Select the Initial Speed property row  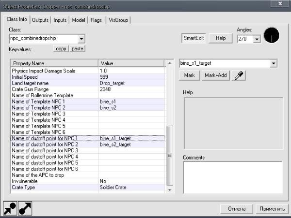click(88, 77)
